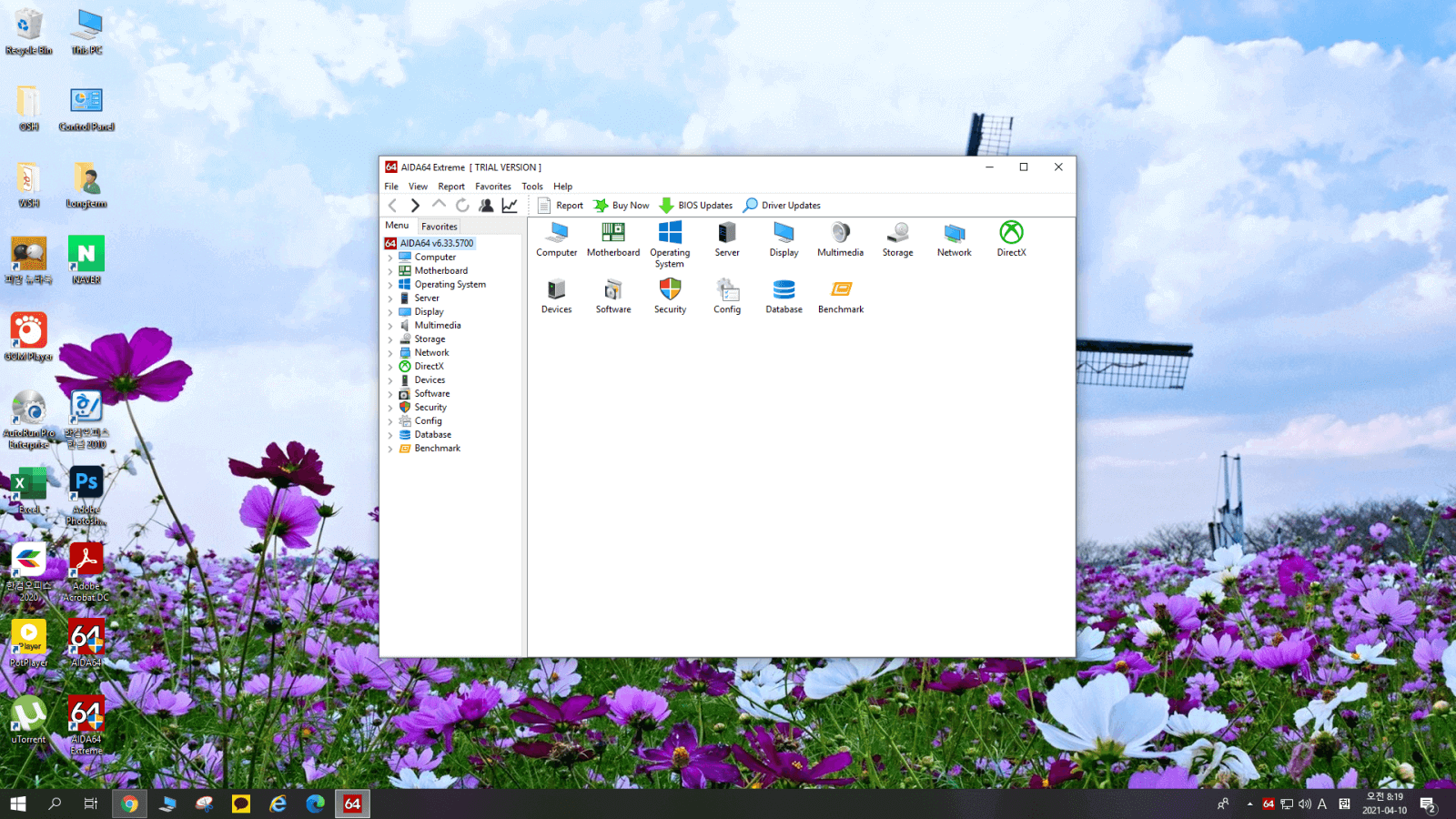Open the Multimedia category icon

(840, 239)
